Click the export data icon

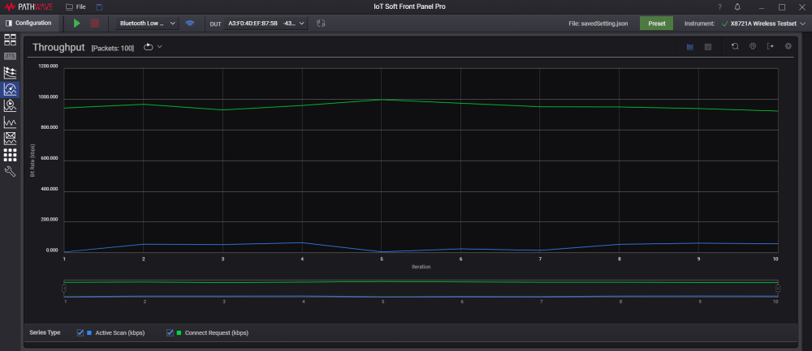(770, 46)
